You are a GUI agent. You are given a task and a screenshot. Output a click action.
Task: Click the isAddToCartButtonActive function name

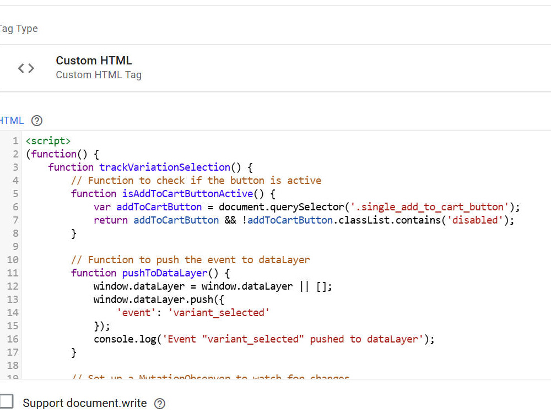point(188,193)
